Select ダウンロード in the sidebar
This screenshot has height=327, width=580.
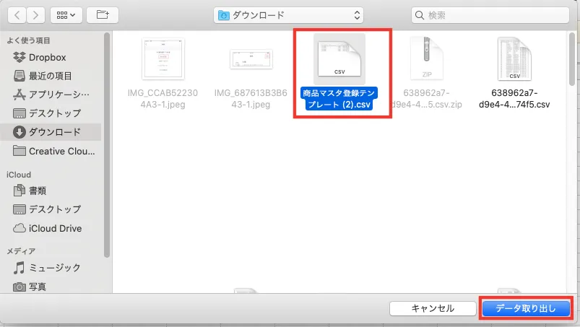51,132
